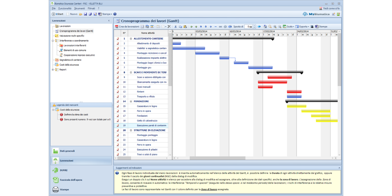This screenshot has width=392, height=196.
Task: Click the magnifier search icon in Gantt toolbar
Action: click(x=270, y=26)
